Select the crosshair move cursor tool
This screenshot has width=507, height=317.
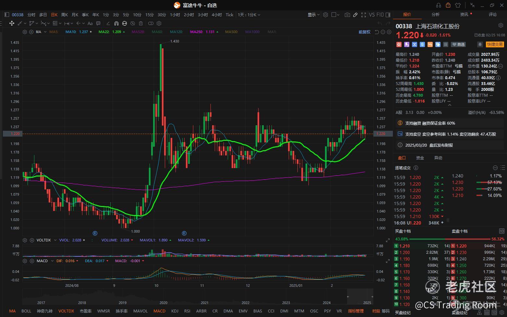pos(12,23)
